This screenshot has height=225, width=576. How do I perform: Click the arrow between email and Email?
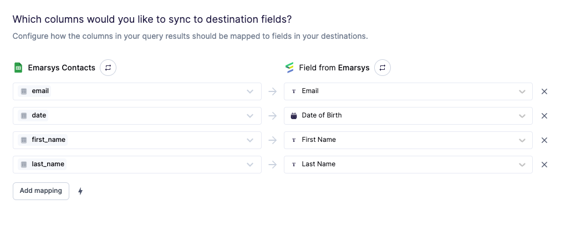[x=273, y=91]
